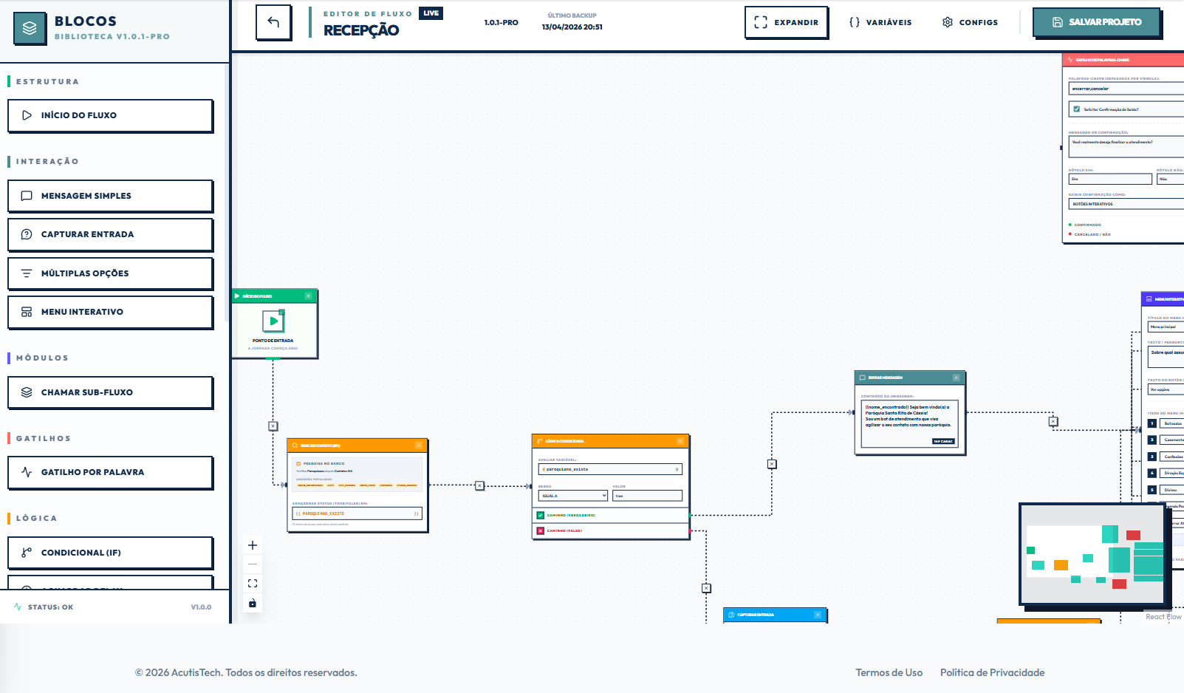Toggle the Caminho (Verdadeiro) path checkbox
The width and height of the screenshot is (1184, 693).
pos(539,515)
